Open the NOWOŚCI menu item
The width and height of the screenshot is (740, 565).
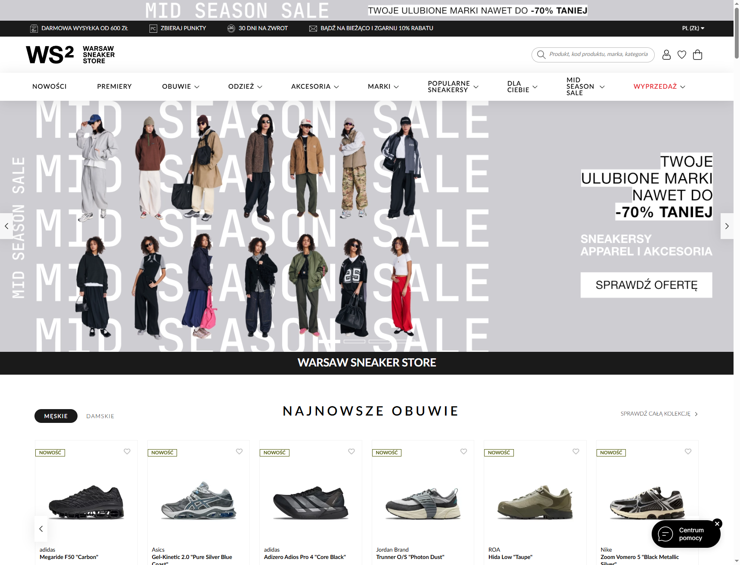pyautogui.click(x=50, y=87)
